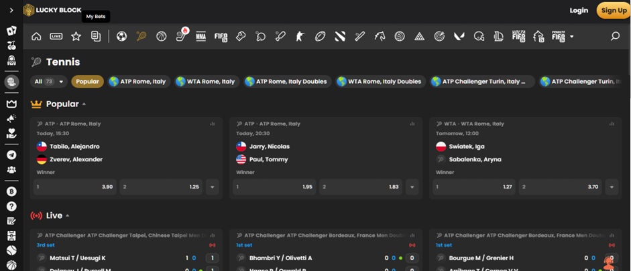Open more sports dropdown arrow in sports bar

tap(572, 37)
